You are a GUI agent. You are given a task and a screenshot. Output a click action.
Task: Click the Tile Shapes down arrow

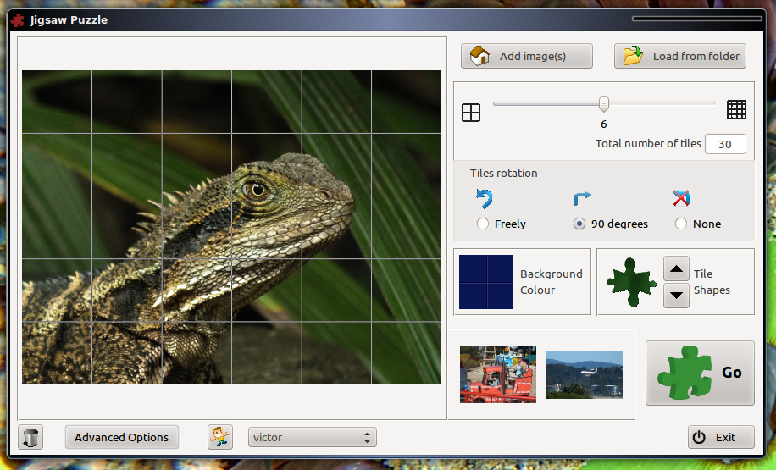point(676,296)
